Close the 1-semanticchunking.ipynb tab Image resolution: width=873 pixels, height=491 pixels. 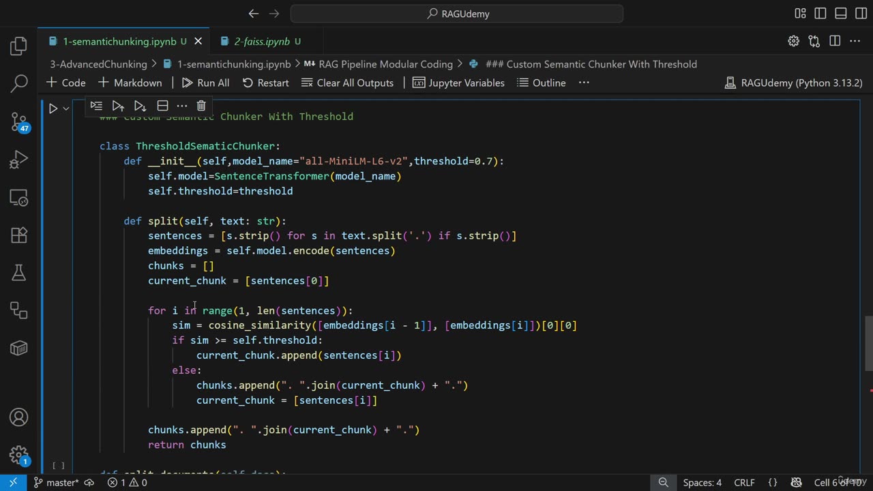[x=198, y=42]
